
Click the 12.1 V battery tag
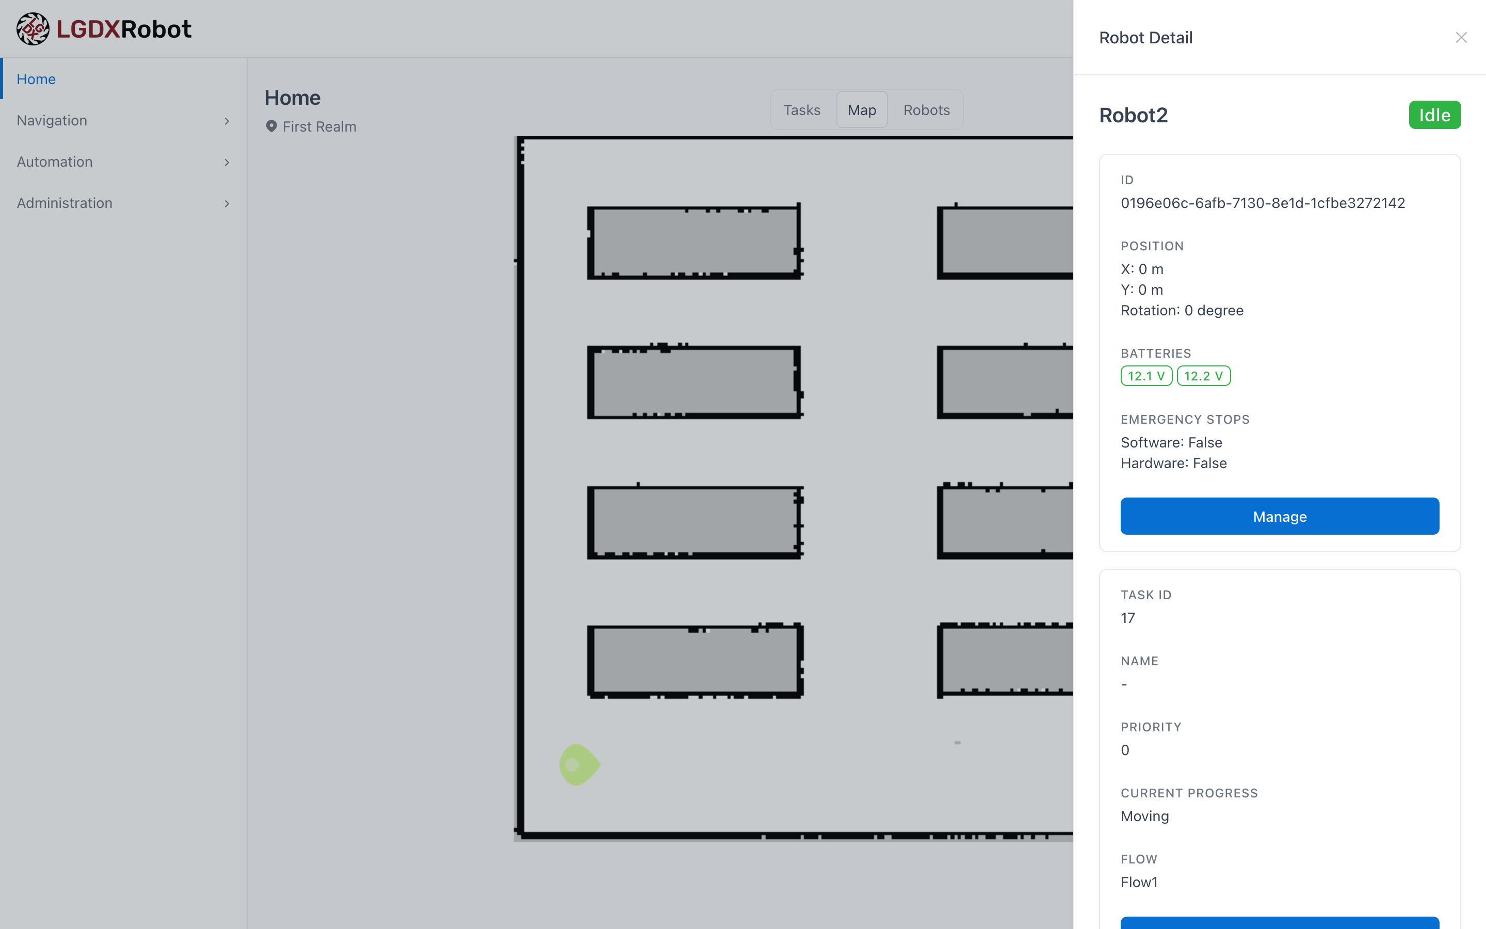pos(1146,376)
